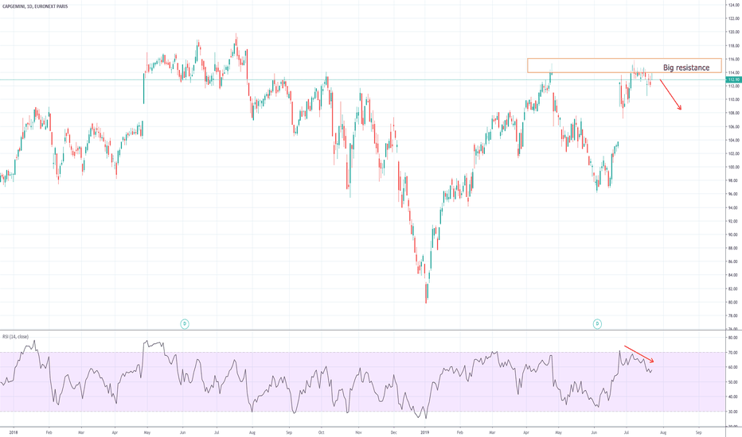Click the 2018 label on time axis
Screen dimensions: 742x437
coord(14,431)
